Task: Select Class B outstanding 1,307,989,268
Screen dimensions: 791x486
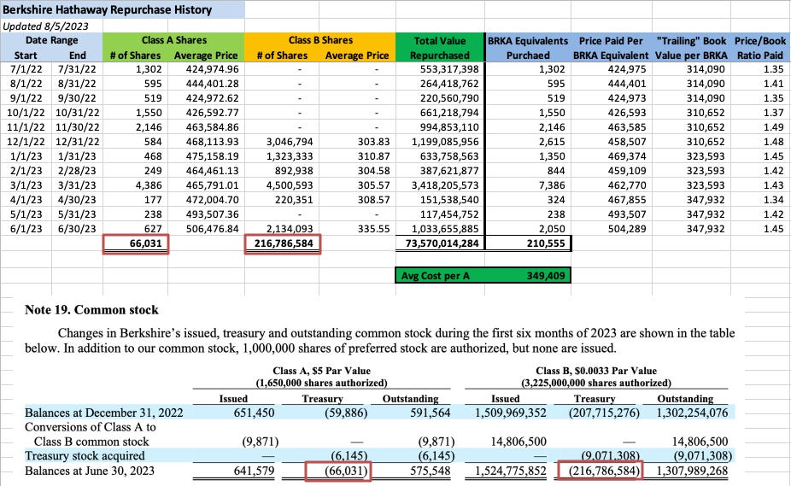Action: (692, 471)
